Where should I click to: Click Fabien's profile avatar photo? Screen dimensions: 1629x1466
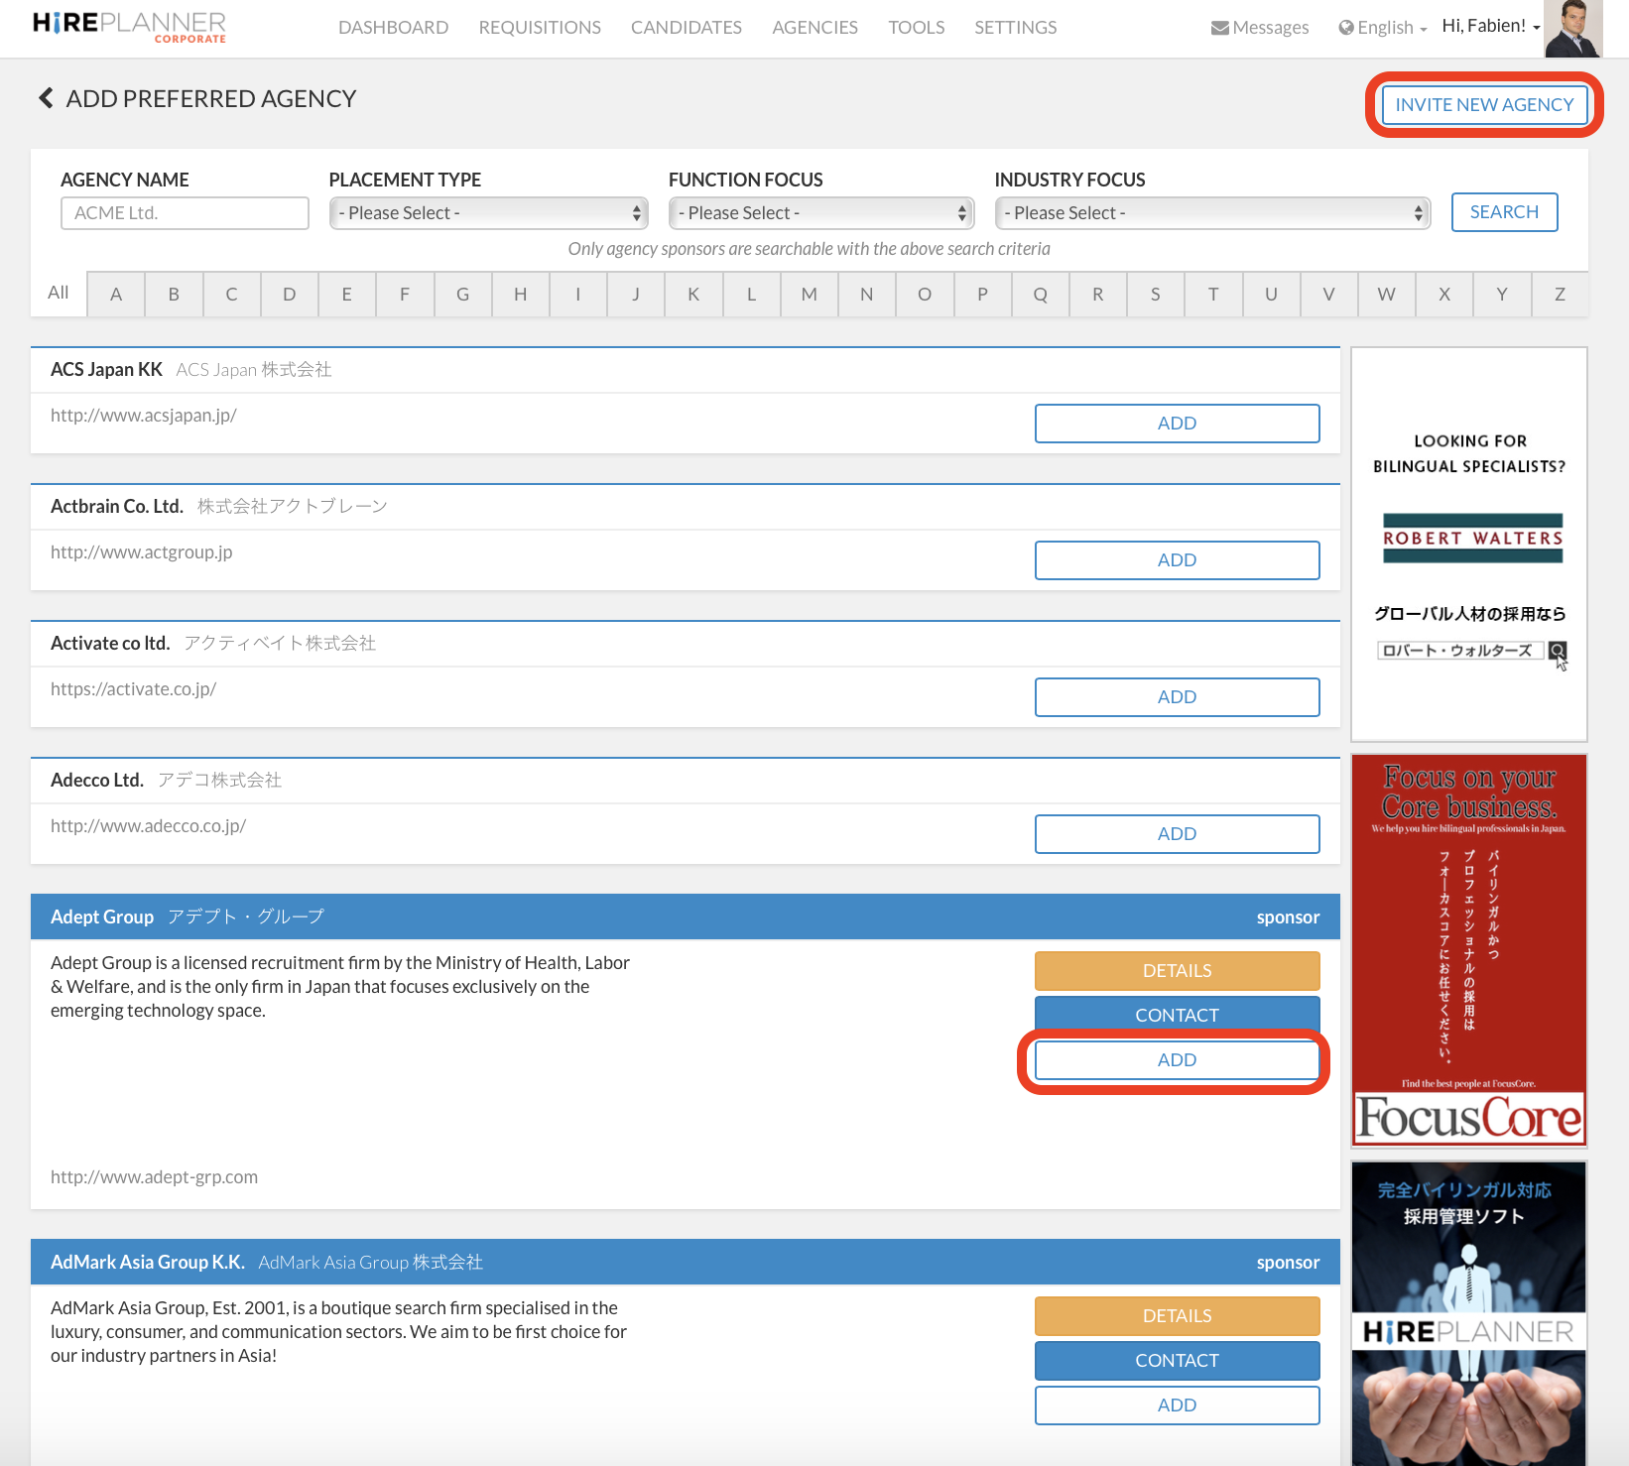(1571, 29)
